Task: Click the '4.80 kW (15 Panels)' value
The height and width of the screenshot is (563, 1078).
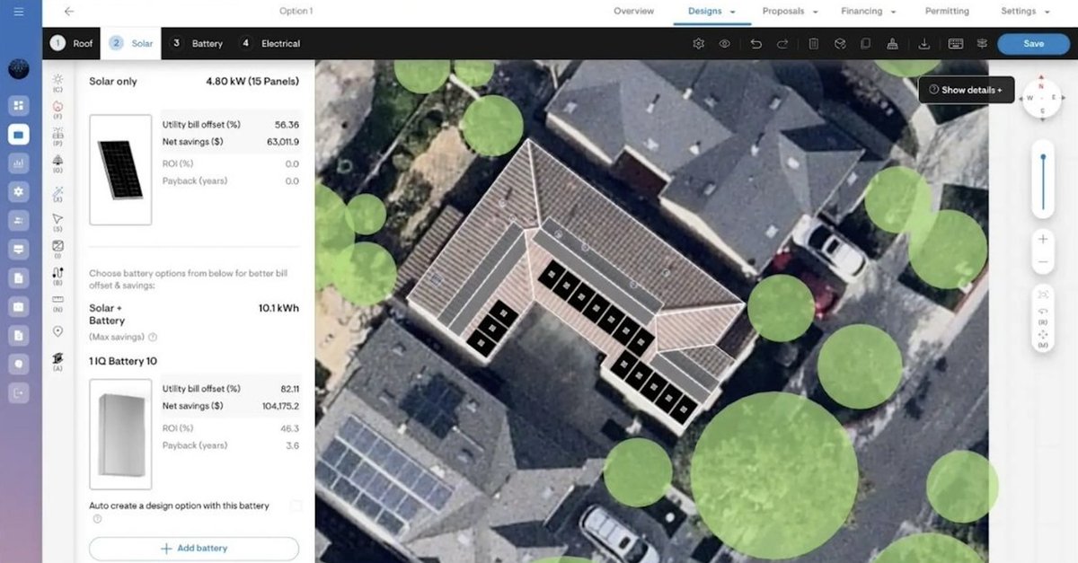Action: (x=252, y=81)
